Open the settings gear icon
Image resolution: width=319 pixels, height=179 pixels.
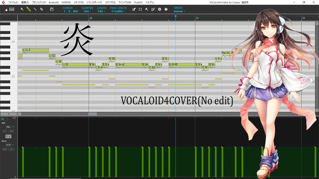click(159, 9)
